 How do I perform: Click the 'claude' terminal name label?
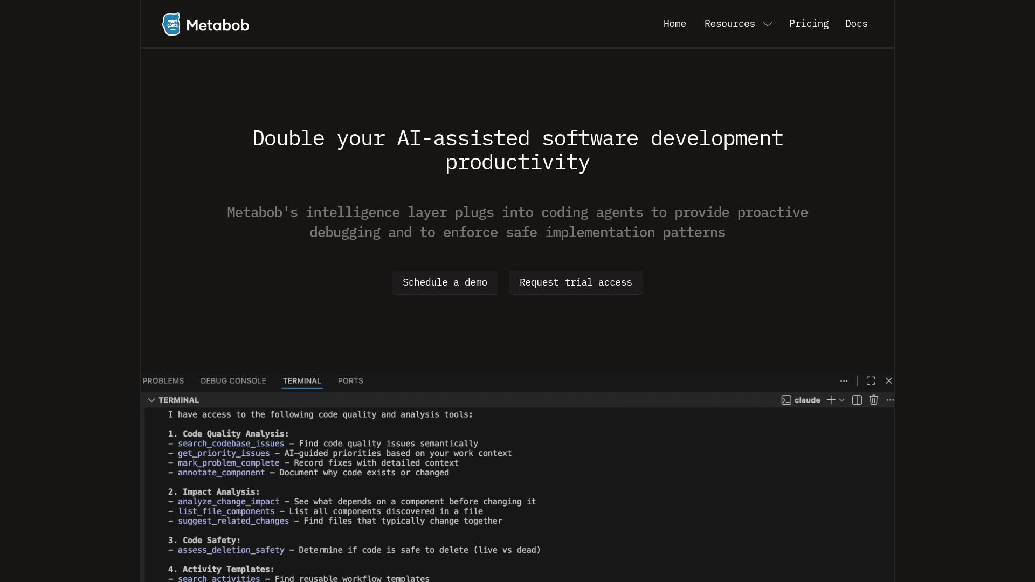point(807,400)
